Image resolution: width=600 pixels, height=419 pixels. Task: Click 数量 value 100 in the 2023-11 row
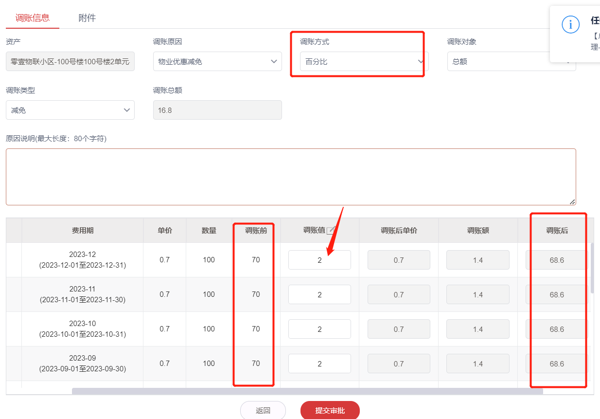point(209,294)
